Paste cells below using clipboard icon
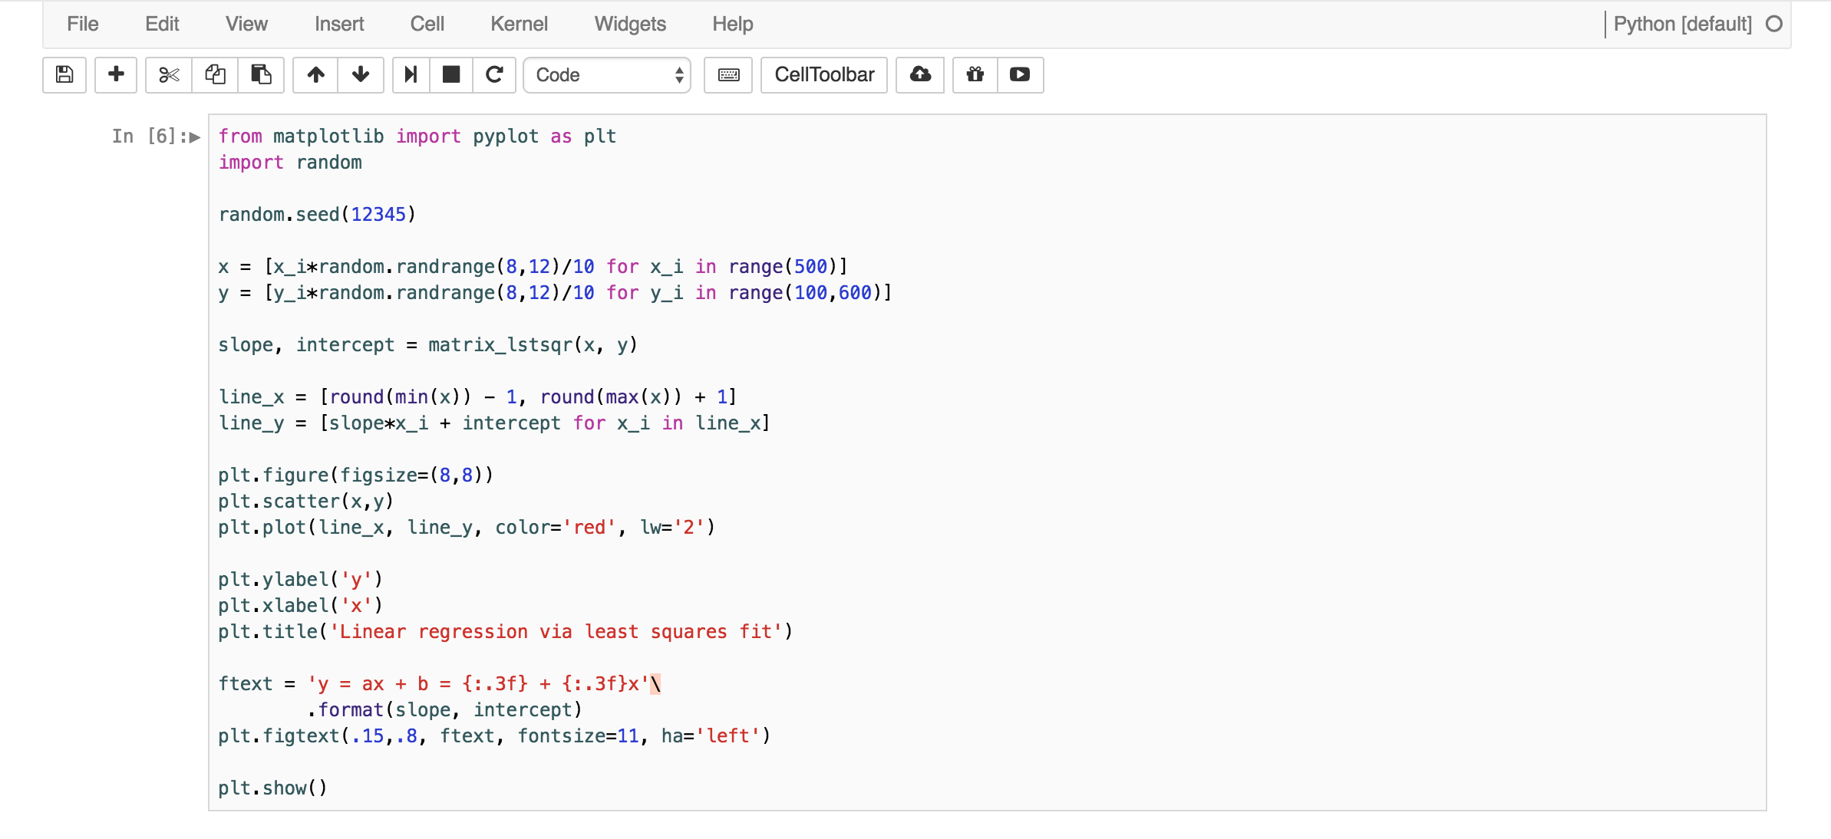 click(x=261, y=74)
